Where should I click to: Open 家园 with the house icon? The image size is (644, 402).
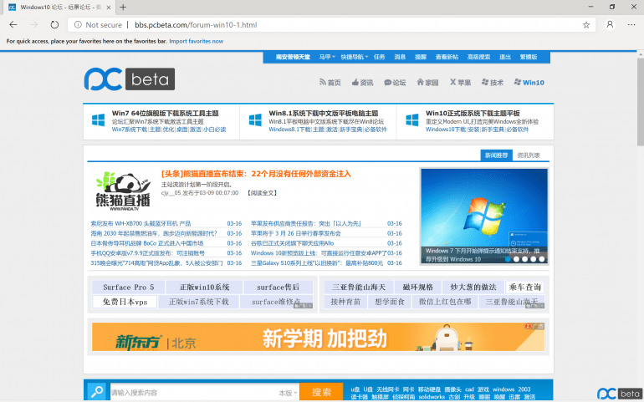pos(427,83)
